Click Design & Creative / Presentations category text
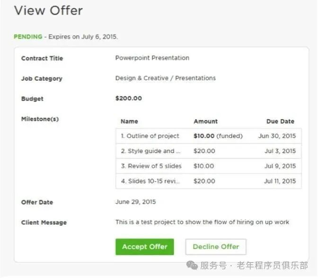Viewport: 318px width, 278px height. 165,78
